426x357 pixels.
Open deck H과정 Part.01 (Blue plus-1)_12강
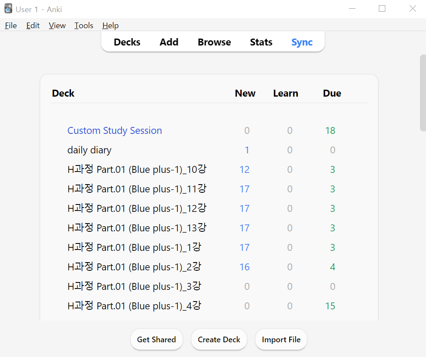tap(137, 208)
